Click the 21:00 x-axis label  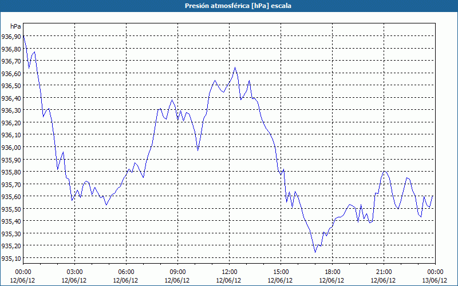[384, 272]
